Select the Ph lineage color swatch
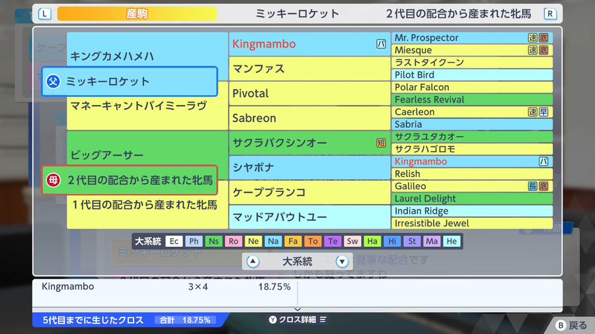This screenshot has height=334, width=595. (194, 241)
